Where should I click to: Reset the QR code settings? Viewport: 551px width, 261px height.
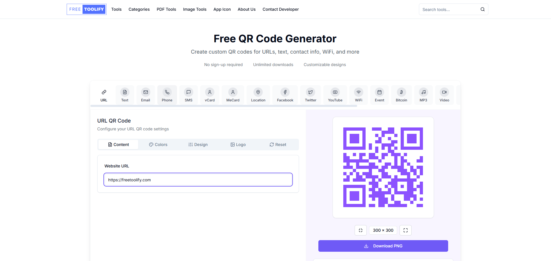278,144
